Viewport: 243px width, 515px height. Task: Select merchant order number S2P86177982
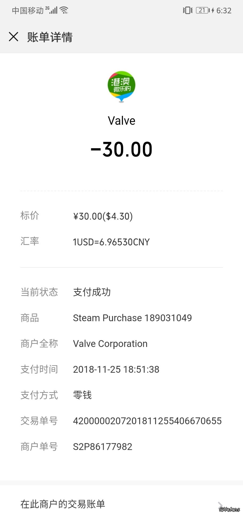pos(103,447)
